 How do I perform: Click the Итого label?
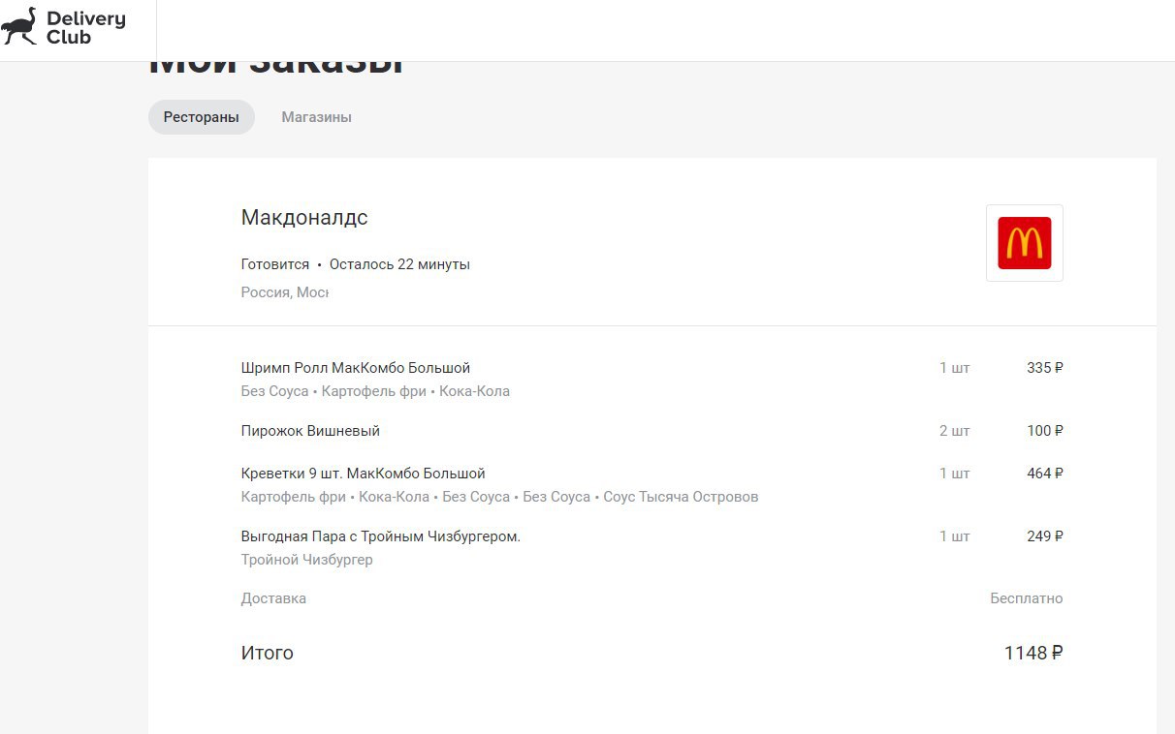(268, 653)
